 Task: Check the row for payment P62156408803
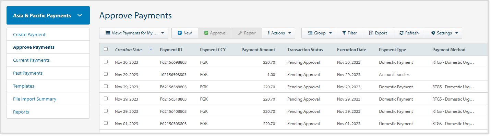click(x=106, y=111)
